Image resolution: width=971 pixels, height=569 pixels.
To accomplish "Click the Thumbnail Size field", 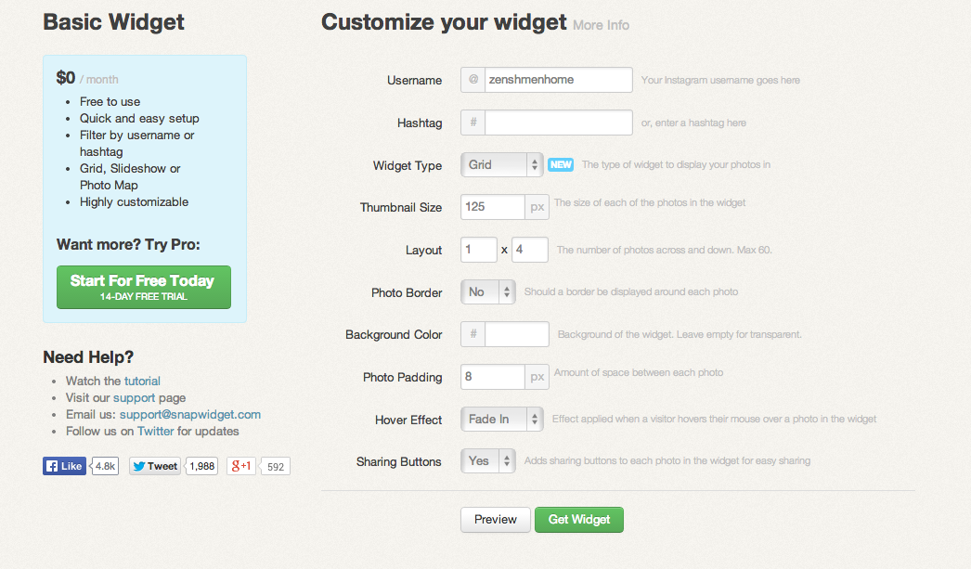I will coord(493,207).
